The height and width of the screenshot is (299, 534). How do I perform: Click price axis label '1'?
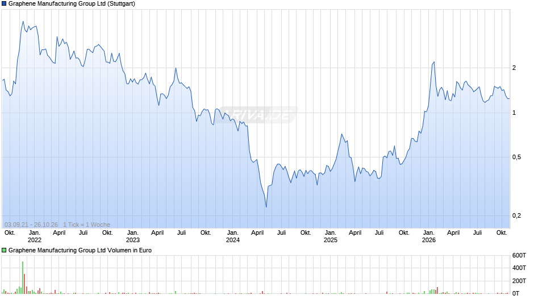[514, 113]
